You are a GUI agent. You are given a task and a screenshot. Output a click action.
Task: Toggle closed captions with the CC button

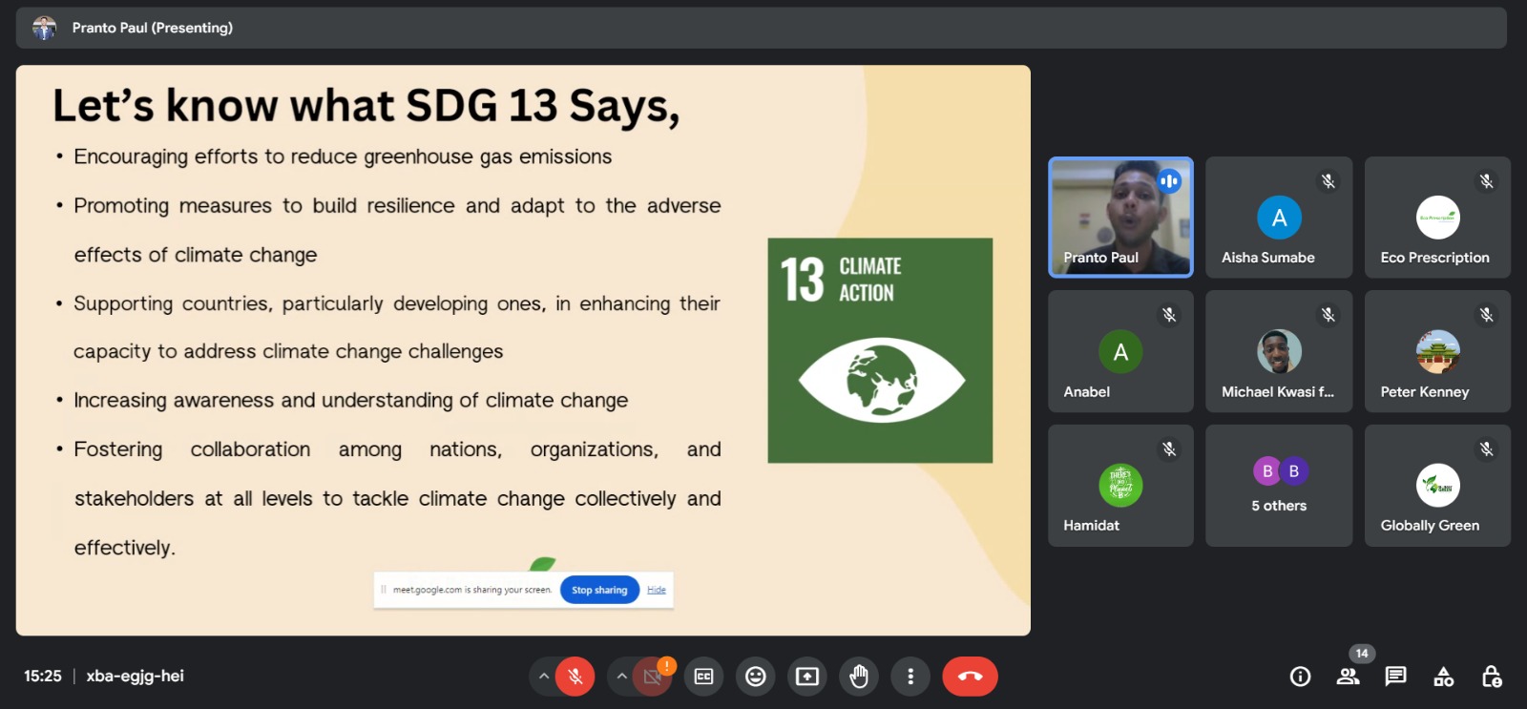click(704, 677)
